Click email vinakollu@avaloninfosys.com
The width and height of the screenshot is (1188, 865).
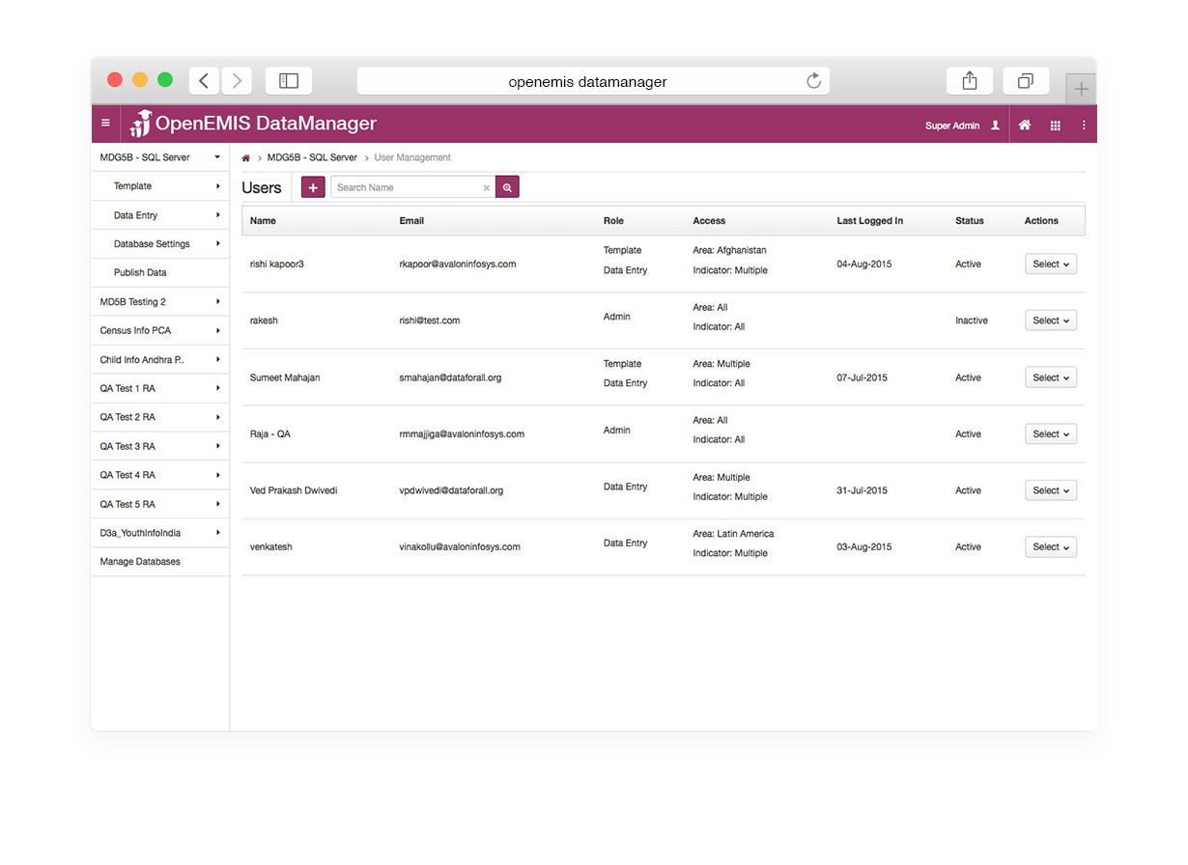460,547
